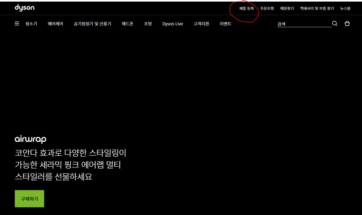The width and height of the screenshot is (362, 215).
Task: Select the 헤드폰 menu item
Action: click(x=128, y=24)
